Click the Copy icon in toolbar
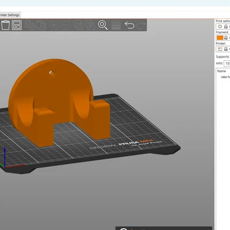This screenshot has height=230, width=230. pyautogui.click(x=30, y=25)
